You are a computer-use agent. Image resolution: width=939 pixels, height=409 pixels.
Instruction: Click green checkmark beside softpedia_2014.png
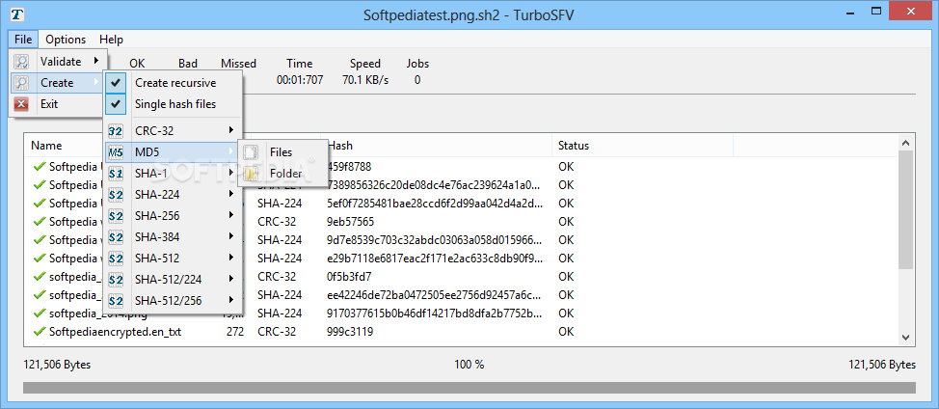click(x=40, y=314)
